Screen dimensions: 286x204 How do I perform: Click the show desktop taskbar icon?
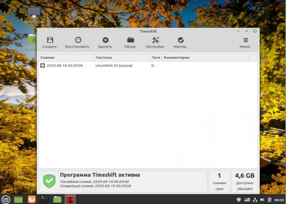click(x=18, y=199)
